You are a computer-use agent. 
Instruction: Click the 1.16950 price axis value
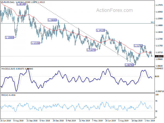tap(159, 12)
